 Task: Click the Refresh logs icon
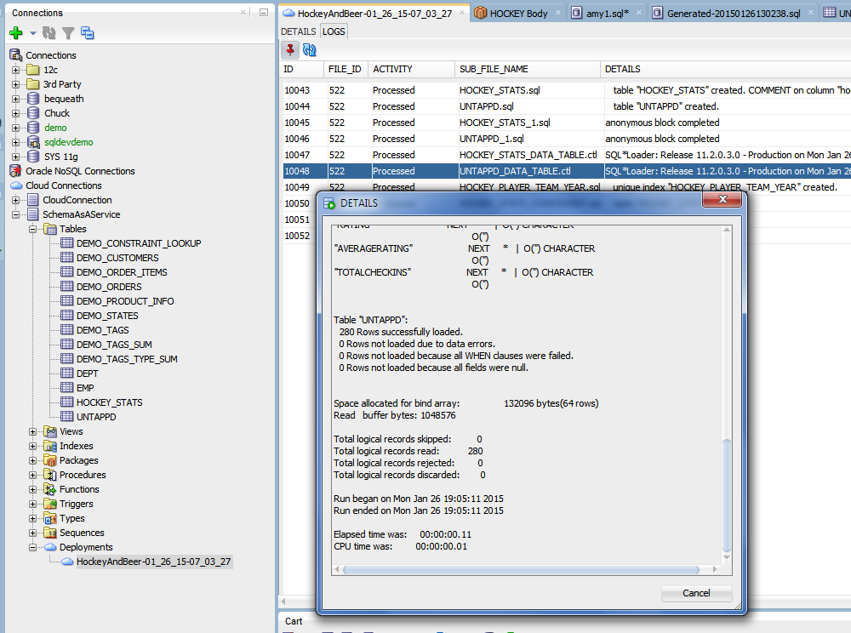[x=310, y=50]
